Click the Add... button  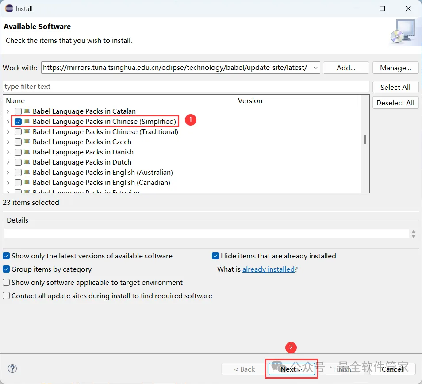point(346,68)
